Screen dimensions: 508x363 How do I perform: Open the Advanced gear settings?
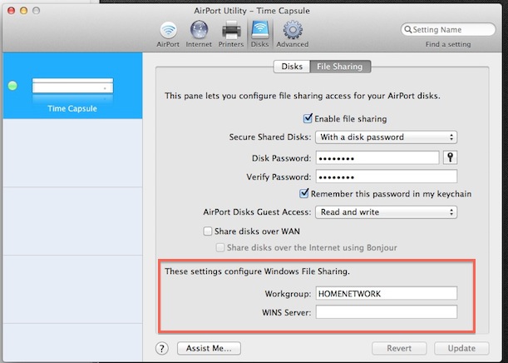pos(292,34)
